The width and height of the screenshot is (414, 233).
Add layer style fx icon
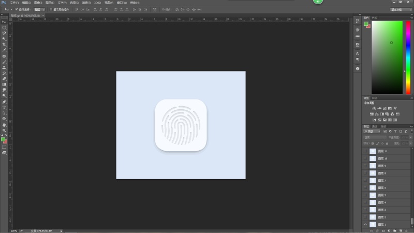click(x=377, y=231)
